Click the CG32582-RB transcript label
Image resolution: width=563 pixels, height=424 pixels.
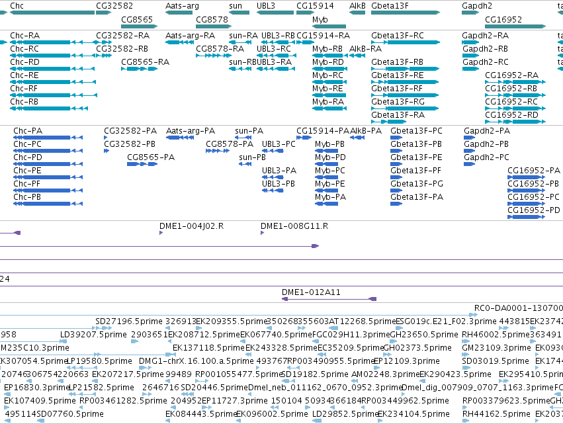pos(122,49)
